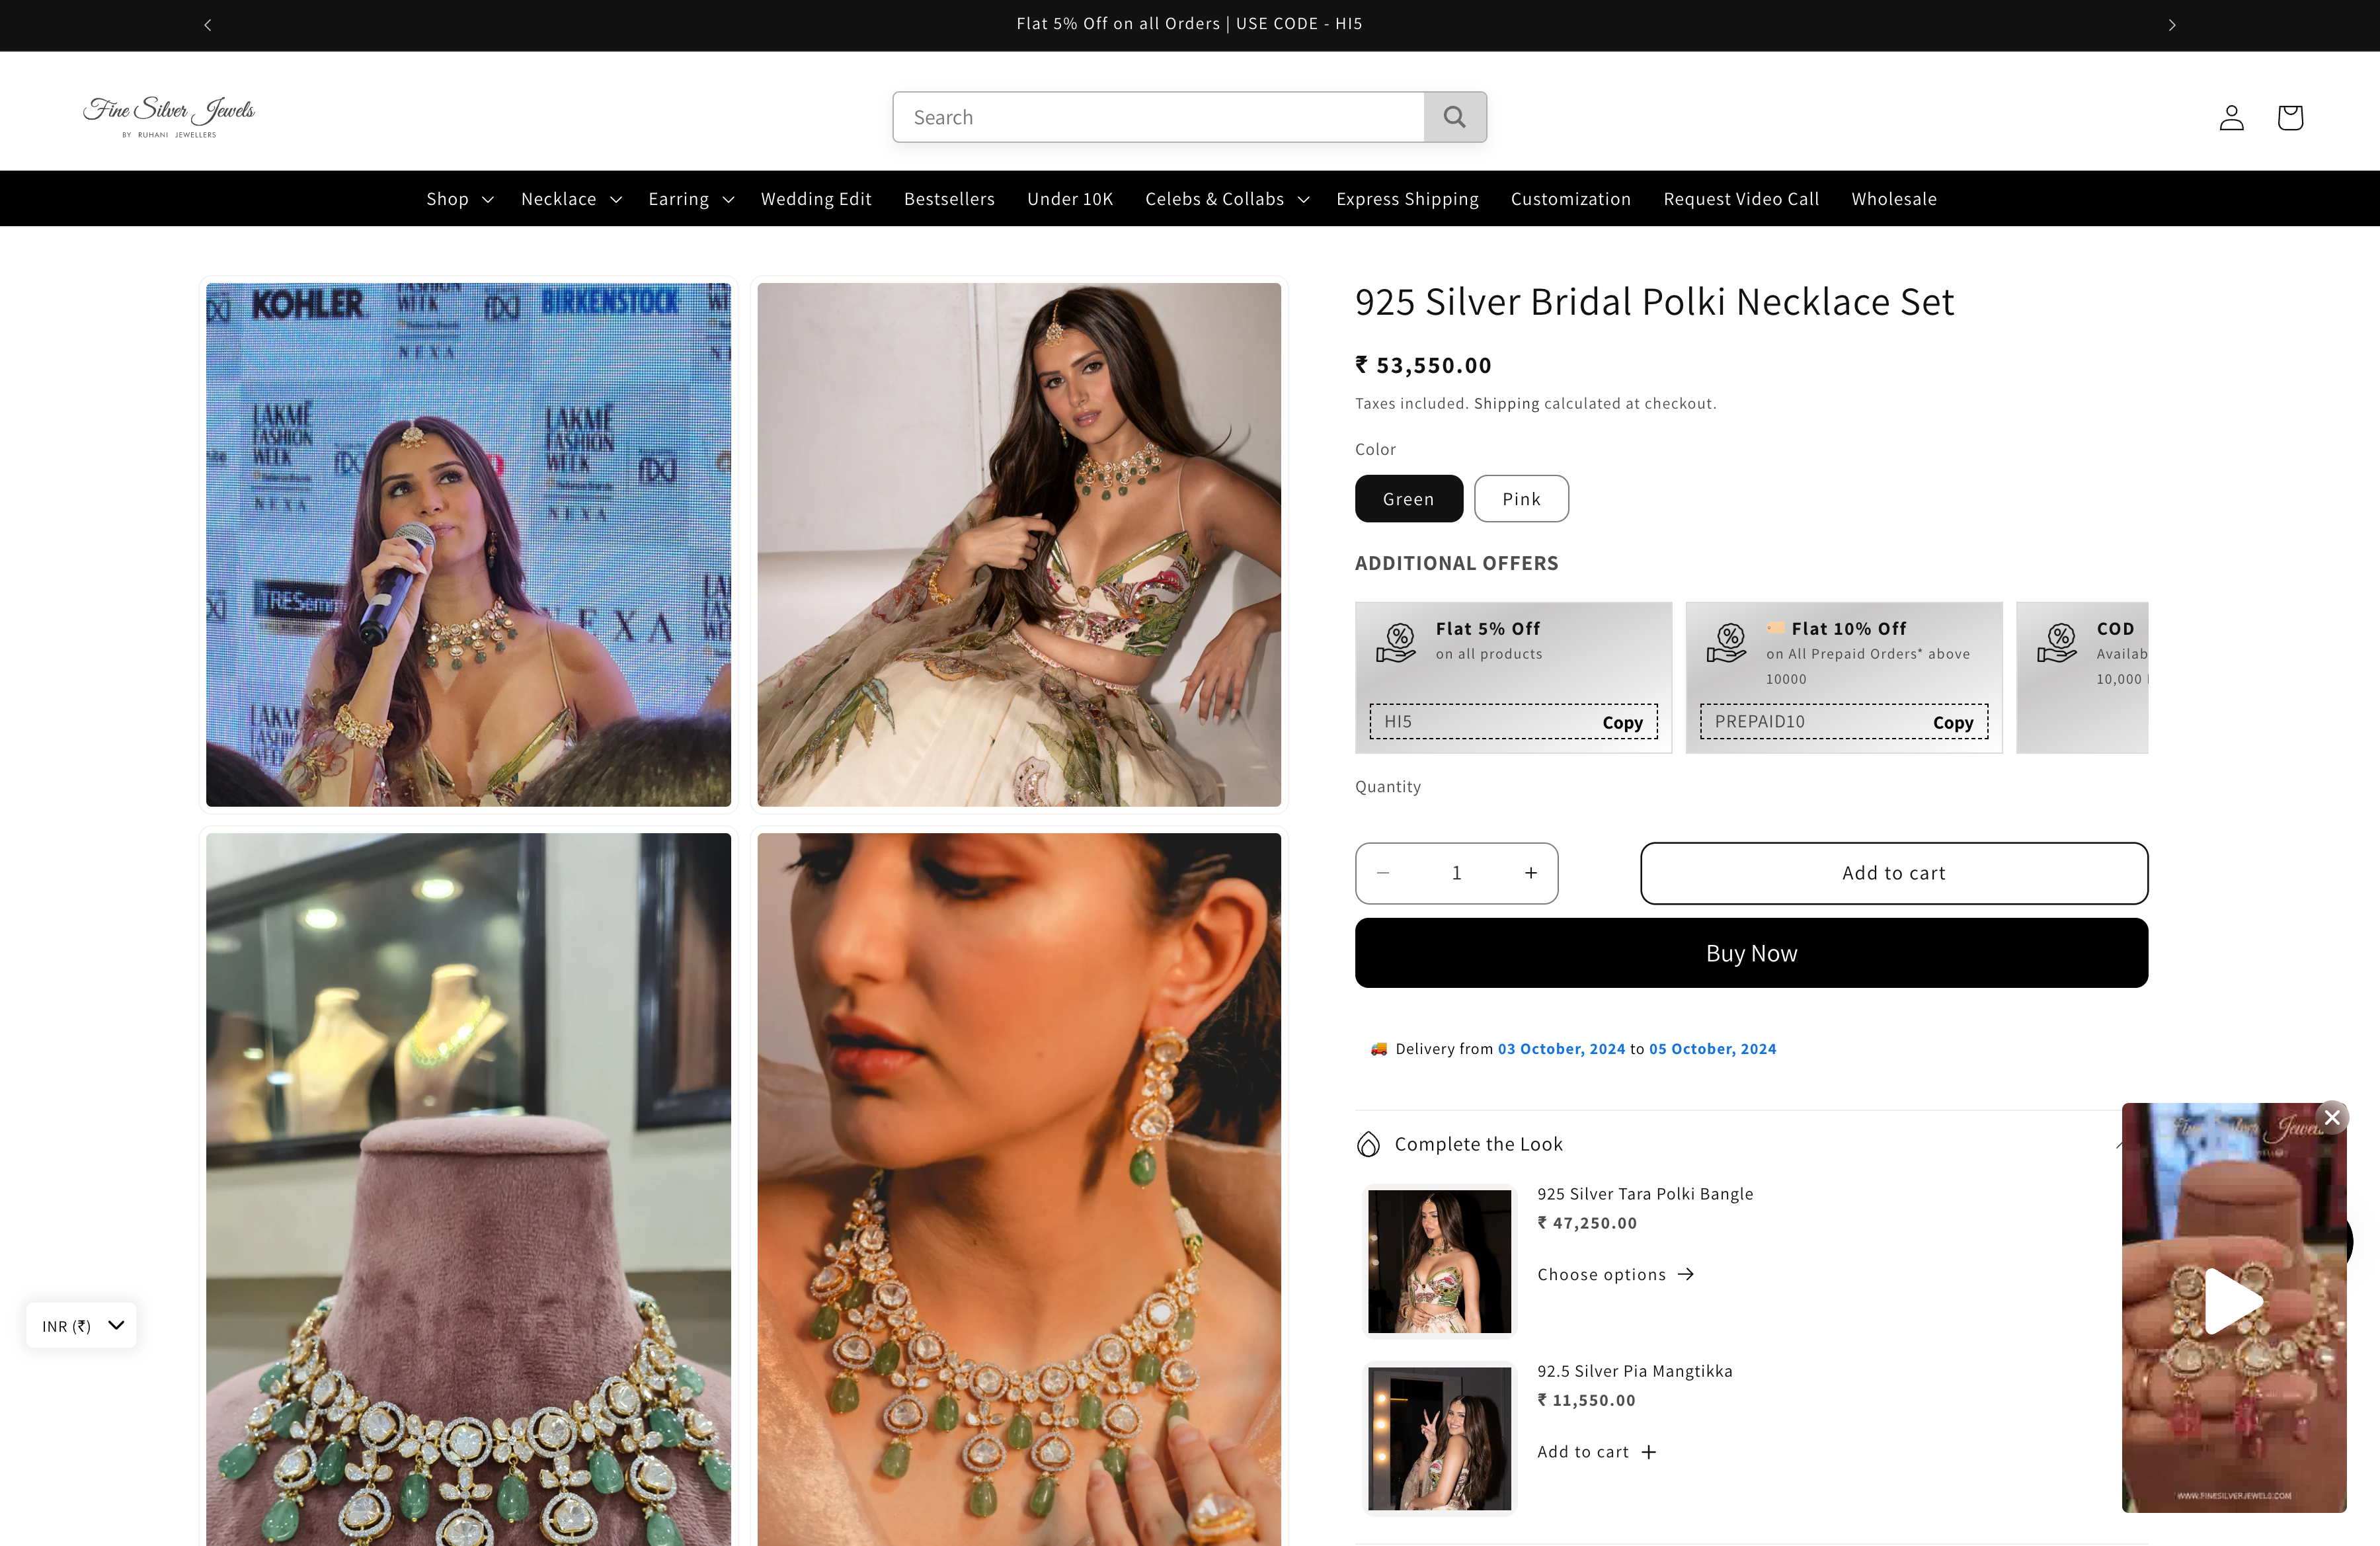Select the Green color option

point(1408,498)
